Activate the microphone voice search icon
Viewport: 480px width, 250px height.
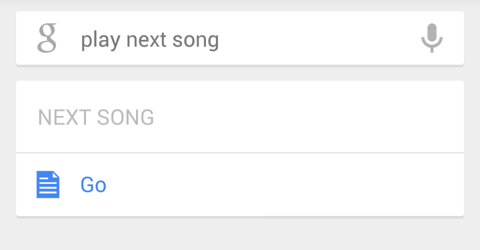[x=431, y=38]
